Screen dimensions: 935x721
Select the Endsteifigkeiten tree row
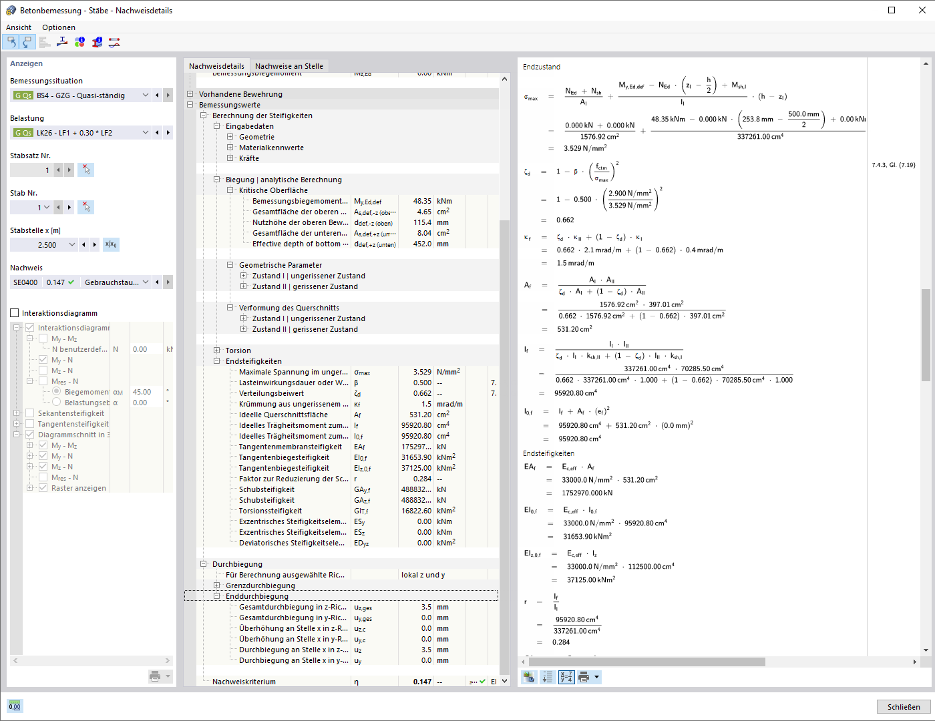(349, 361)
